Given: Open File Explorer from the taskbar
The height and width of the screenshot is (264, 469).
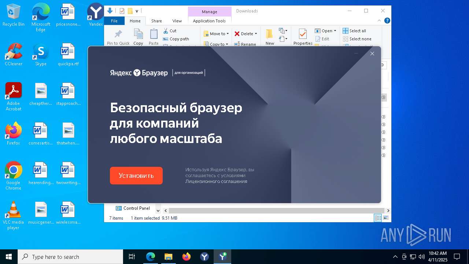Looking at the screenshot, I should pos(169,257).
